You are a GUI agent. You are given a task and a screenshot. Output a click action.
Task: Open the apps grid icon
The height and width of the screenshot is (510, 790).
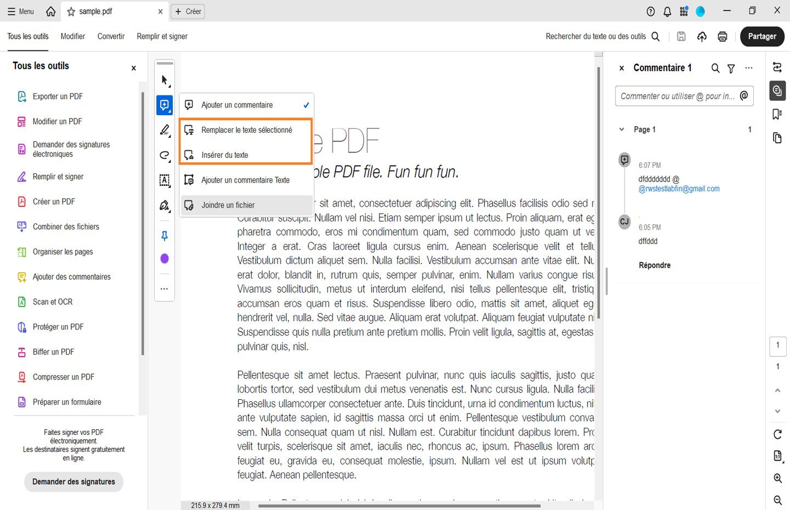pyautogui.click(x=684, y=12)
